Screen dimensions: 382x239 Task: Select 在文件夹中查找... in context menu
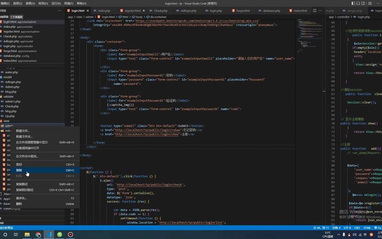45,156
